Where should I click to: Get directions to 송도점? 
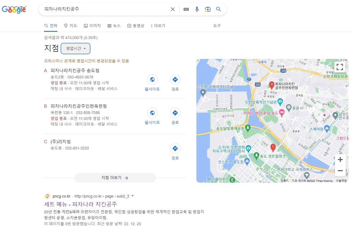coord(175,83)
